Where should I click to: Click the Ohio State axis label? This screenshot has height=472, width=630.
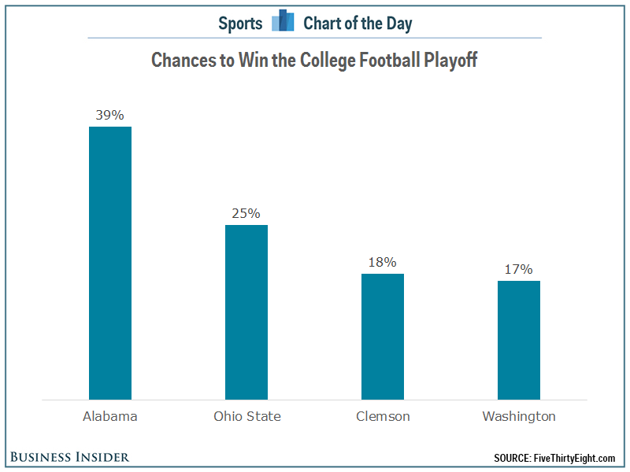click(246, 416)
